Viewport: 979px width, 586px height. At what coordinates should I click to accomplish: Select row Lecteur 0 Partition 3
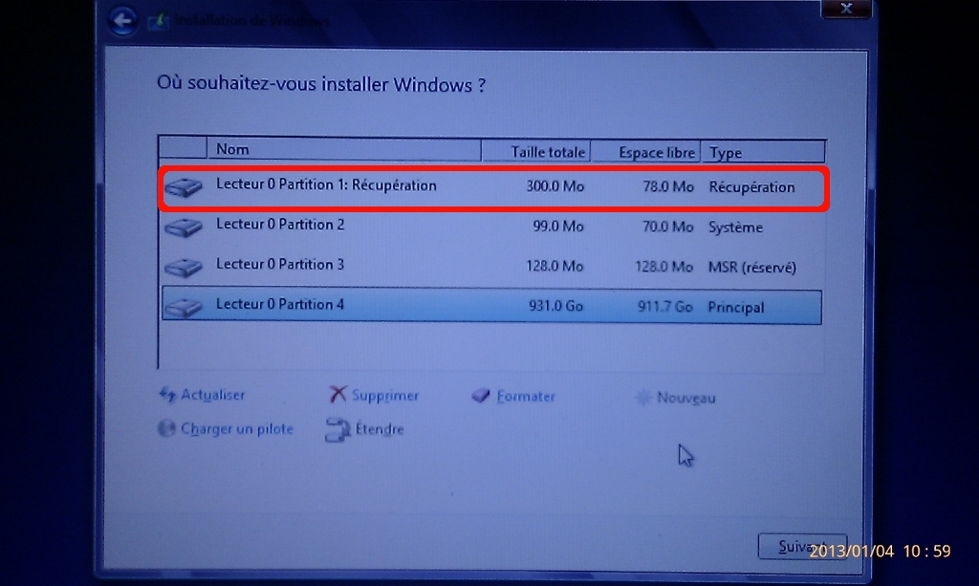(x=492, y=267)
